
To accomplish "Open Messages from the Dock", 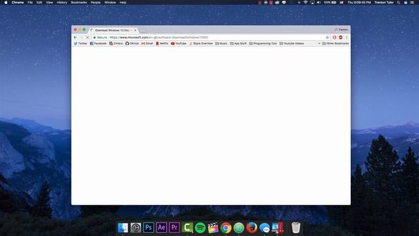I will coord(264,227).
